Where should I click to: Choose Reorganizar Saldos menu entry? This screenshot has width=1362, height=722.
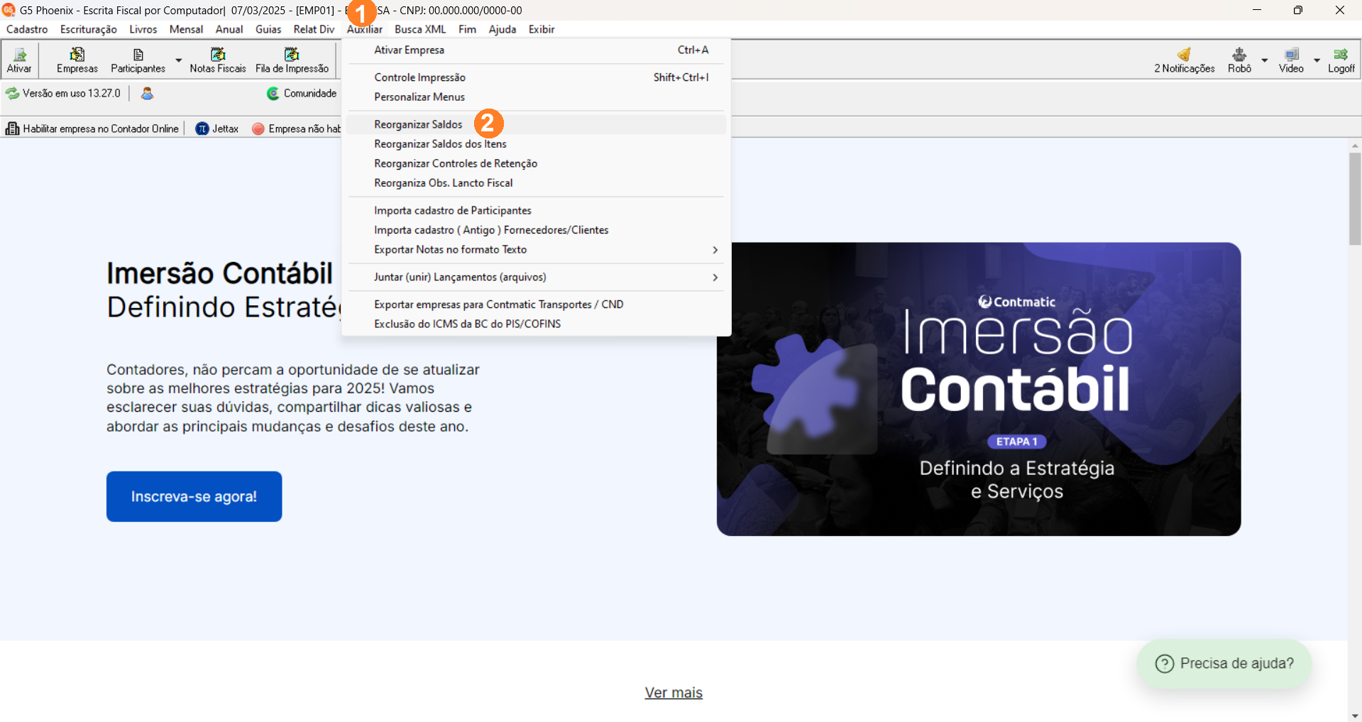(x=536, y=124)
